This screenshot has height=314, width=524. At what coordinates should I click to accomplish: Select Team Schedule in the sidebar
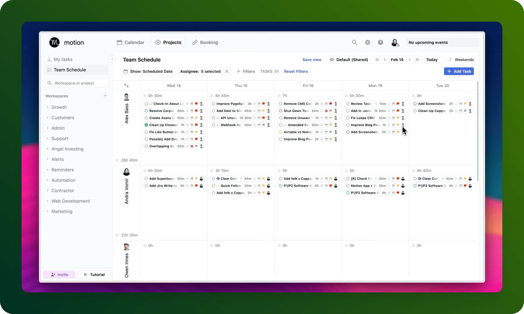click(x=76, y=70)
